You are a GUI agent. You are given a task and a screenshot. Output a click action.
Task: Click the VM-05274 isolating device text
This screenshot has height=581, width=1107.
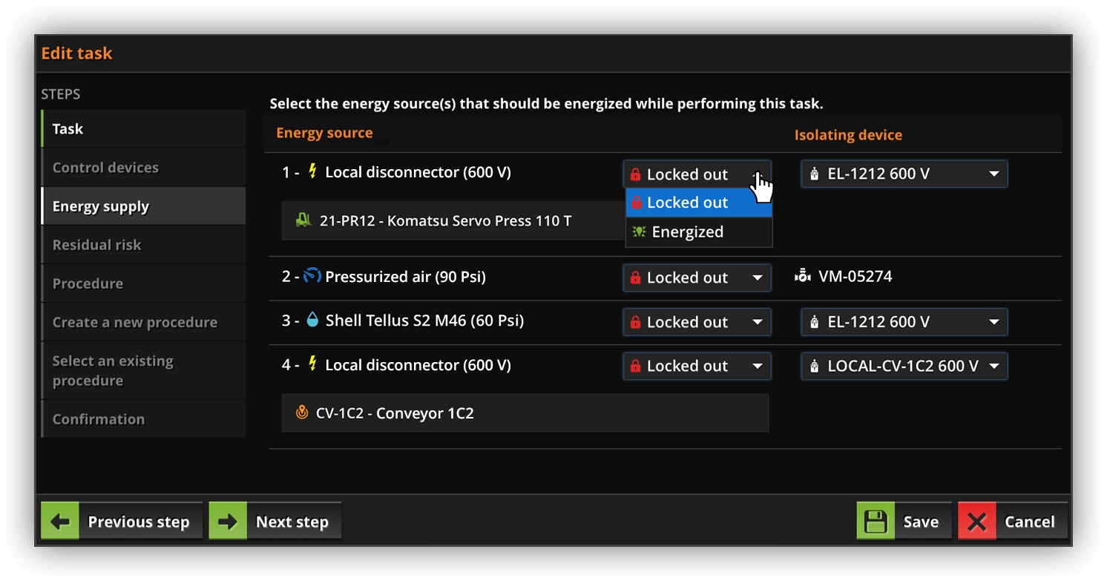(x=855, y=277)
